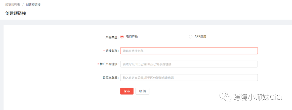Screen dimensions: 292x110
Task: Go back to 短链接列表 via breadcrumb
Action: coord(12,5)
